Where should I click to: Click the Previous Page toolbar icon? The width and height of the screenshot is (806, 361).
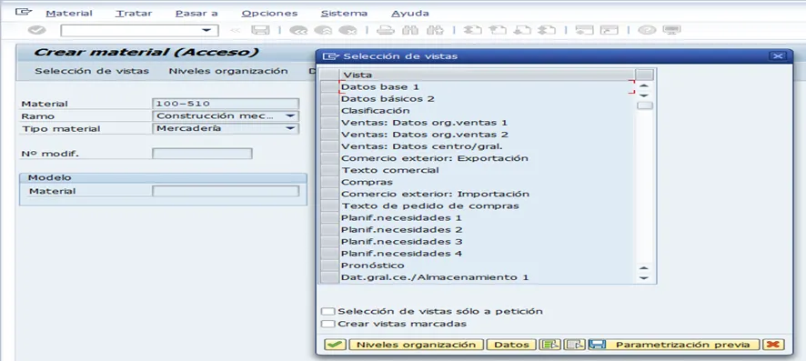coord(497,30)
